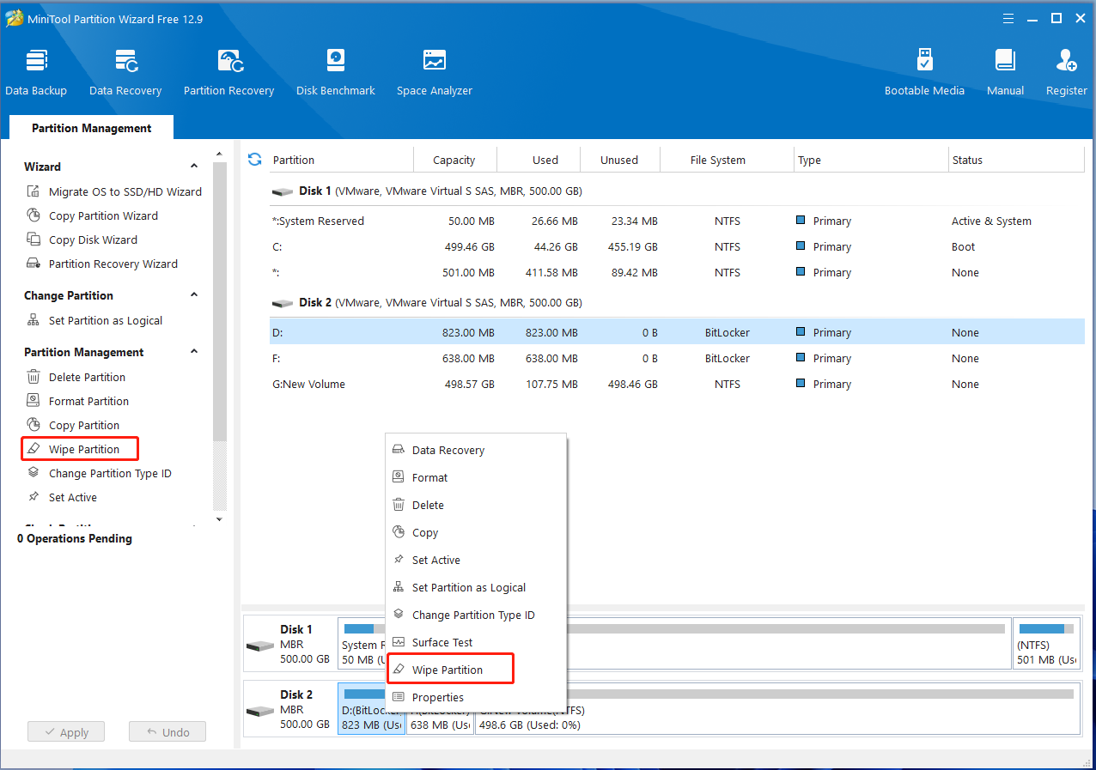Select the F: partition row
1096x770 pixels.
677,358
